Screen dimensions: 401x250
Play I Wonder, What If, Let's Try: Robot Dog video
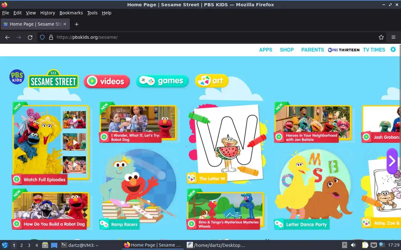138,122
